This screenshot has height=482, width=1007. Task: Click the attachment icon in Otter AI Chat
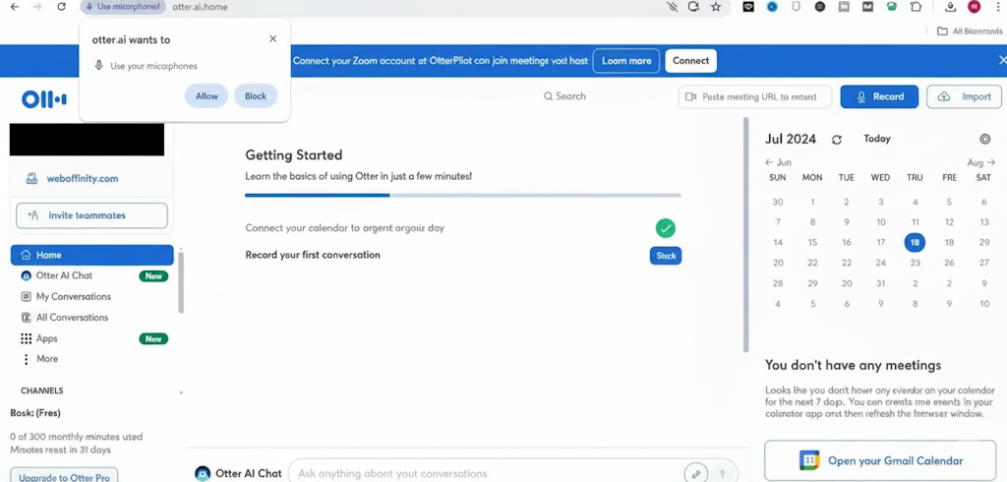click(x=696, y=473)
